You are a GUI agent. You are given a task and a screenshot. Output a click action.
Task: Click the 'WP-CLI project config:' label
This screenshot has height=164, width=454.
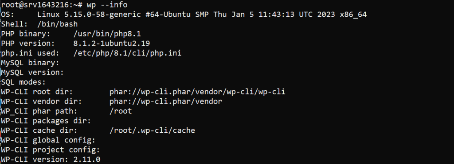51,150
